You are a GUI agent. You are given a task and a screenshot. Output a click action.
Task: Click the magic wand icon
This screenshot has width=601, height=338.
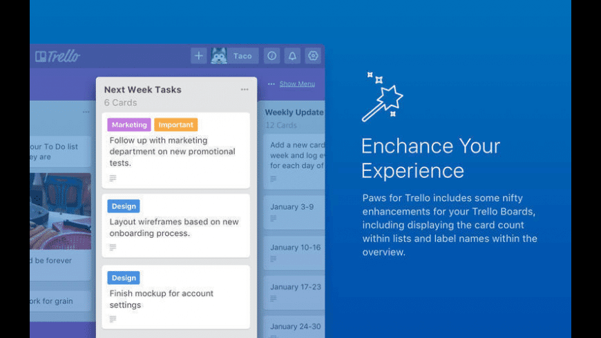(x=382, y=97)
